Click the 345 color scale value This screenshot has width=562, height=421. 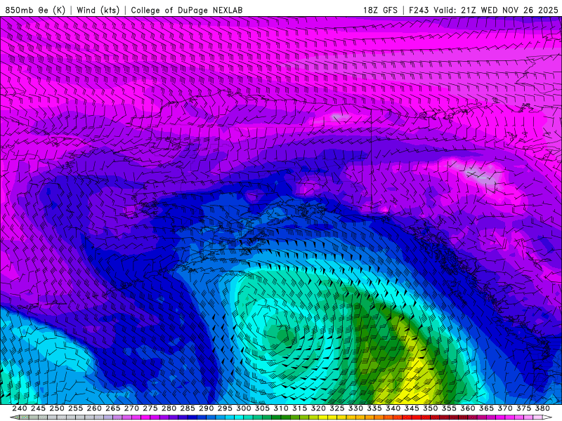tap(412, 408)
